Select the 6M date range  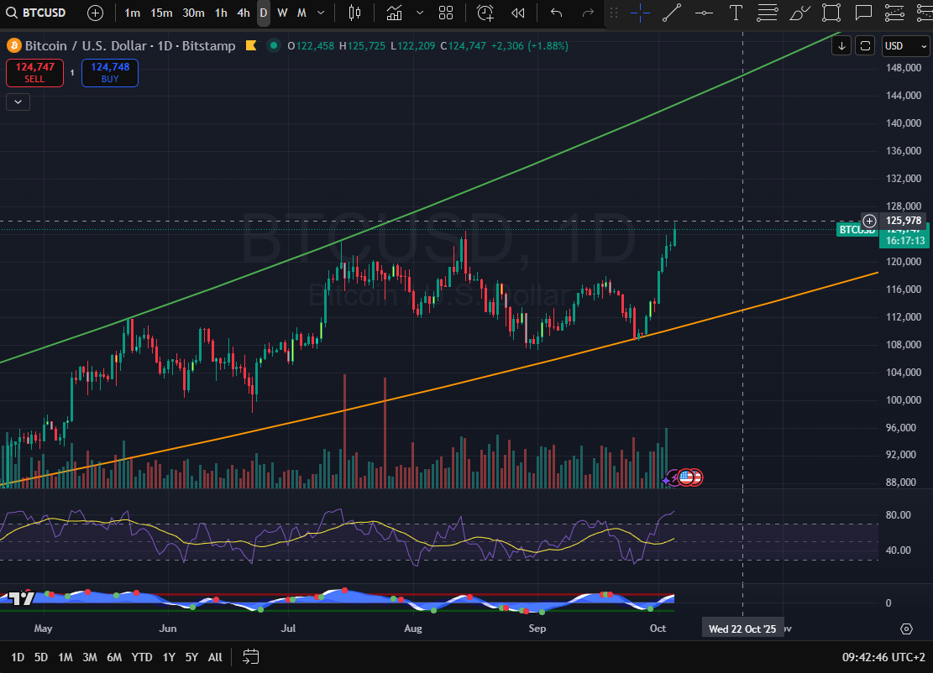click(114, 657)
